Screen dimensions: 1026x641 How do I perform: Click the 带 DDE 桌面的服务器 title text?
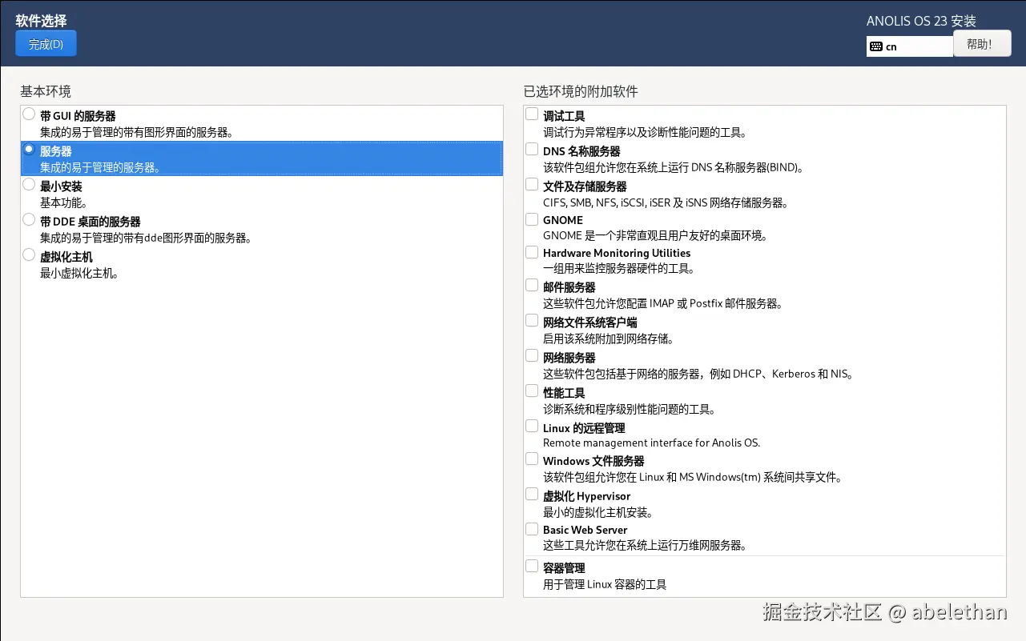pyautogui.click(x=91, y=222)
